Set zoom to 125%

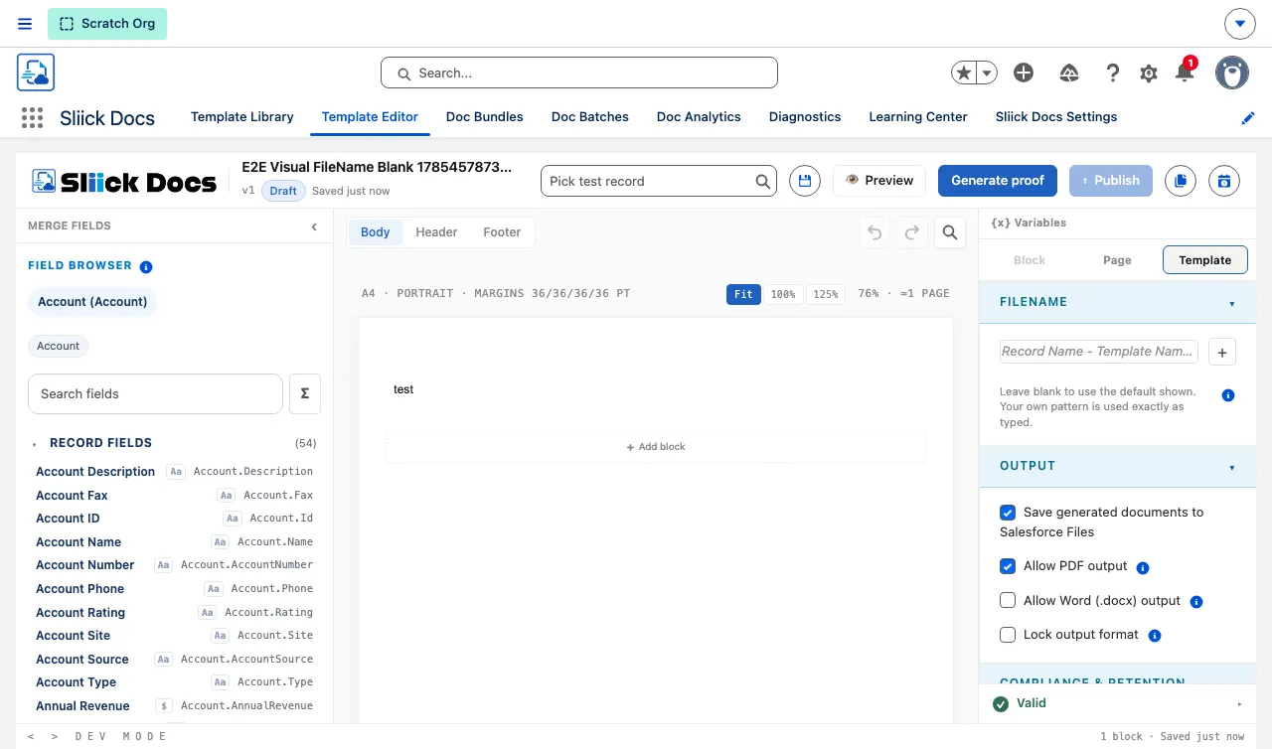pyautogui.click(x=825, y=294)
